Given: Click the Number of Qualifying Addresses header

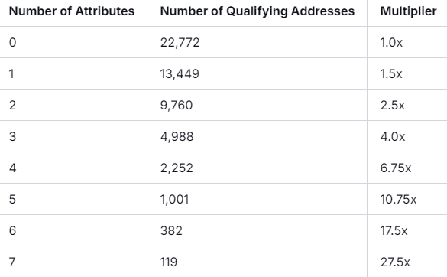Looking at the screenshot, I should 258,11.
